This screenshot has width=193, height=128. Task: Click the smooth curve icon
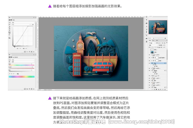tap(10, 36)
